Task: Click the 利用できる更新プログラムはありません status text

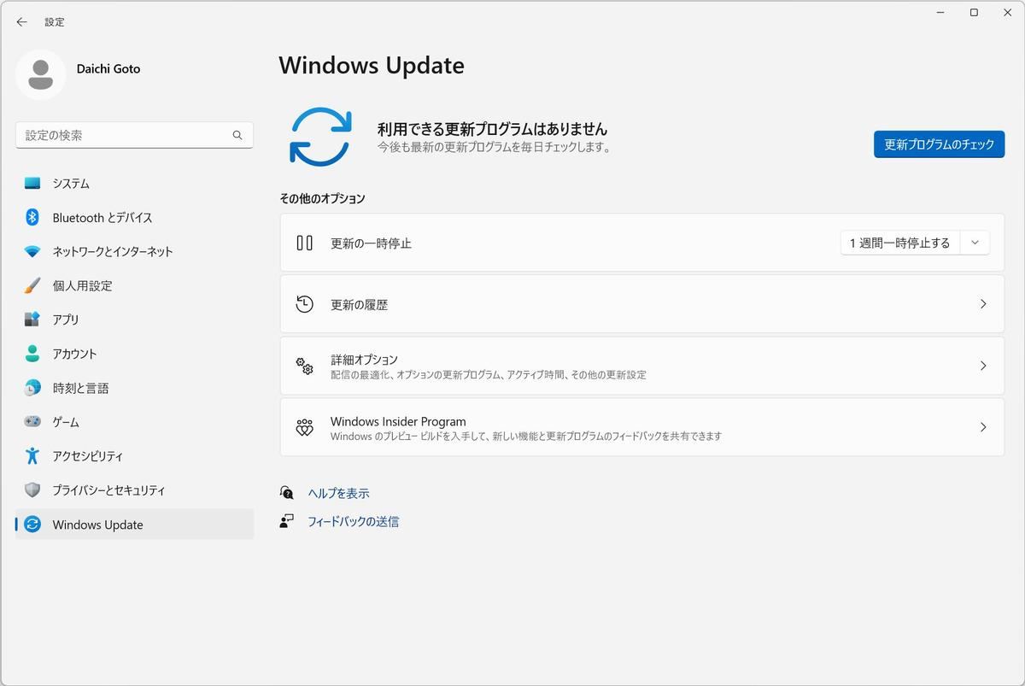Action: tap(492, 129)
